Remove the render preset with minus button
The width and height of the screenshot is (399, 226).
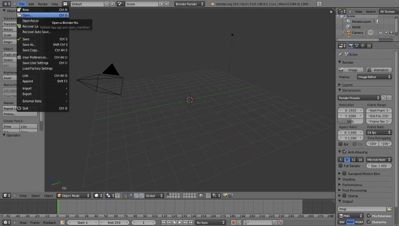click(x=389, y=97)
